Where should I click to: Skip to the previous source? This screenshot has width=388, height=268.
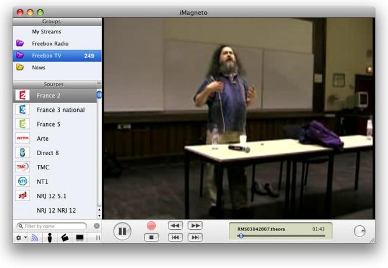pyautogui.click(x=175, y=237)
